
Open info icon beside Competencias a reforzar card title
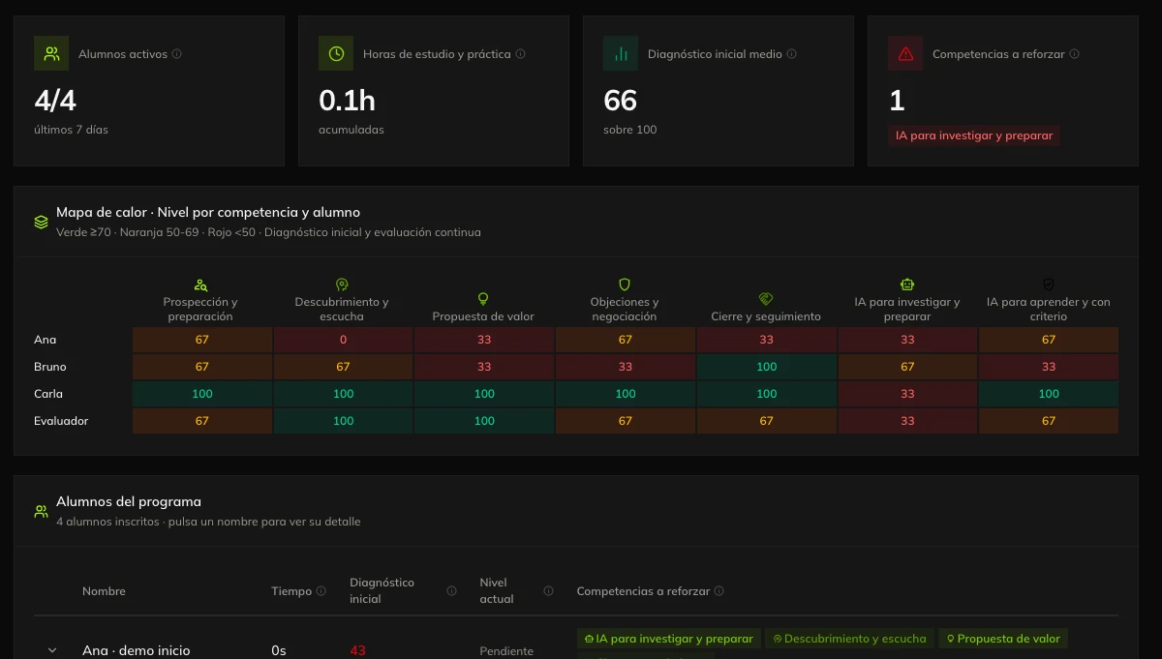click(x=1074, y=54)
